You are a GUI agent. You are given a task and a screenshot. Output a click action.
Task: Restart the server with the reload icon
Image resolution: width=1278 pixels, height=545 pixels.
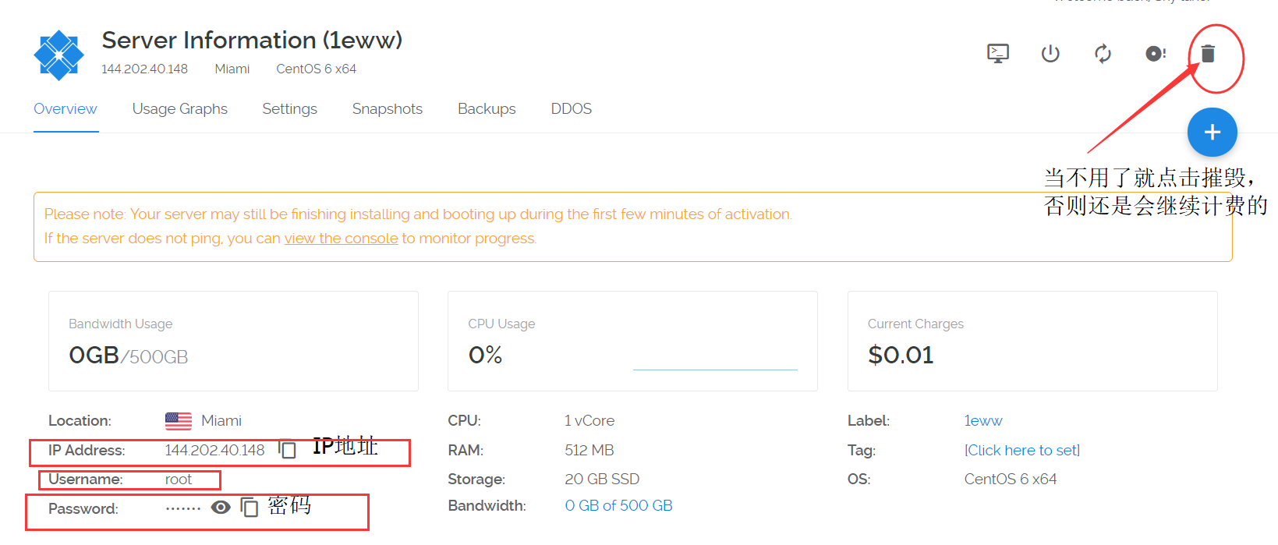[1103, 53]
